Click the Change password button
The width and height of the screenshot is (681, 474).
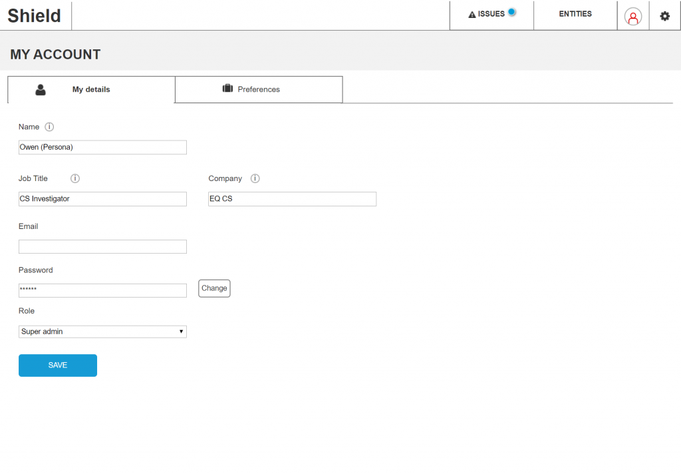[214, 288]
